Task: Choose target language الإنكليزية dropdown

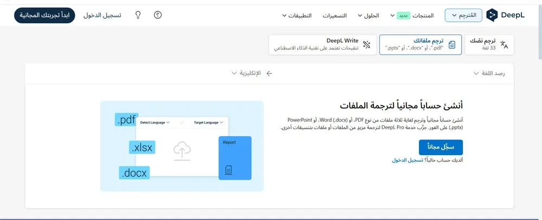Action: pyautogui.click(x=246, y=73)
